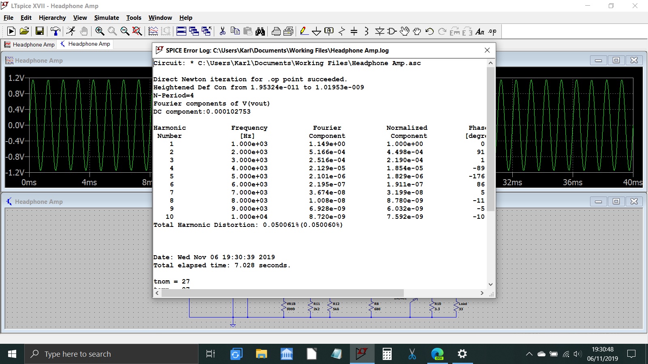Open the Tools menu
The image size is (648, 364).
[134, 18]
